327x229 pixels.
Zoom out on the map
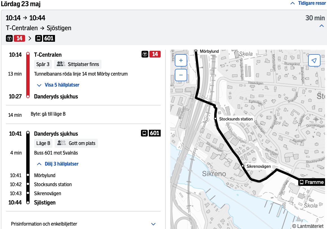tap(181, 75)
